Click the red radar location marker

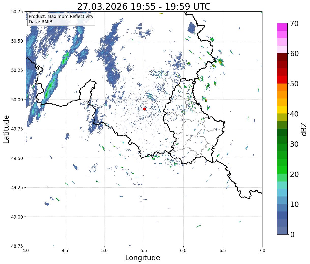144,109
